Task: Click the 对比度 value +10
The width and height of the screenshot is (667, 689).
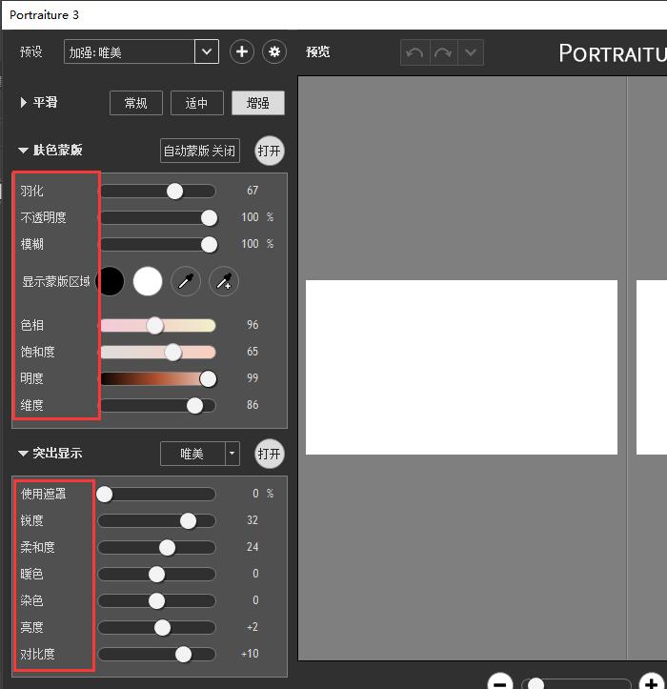Action: [x=250, y=654]
